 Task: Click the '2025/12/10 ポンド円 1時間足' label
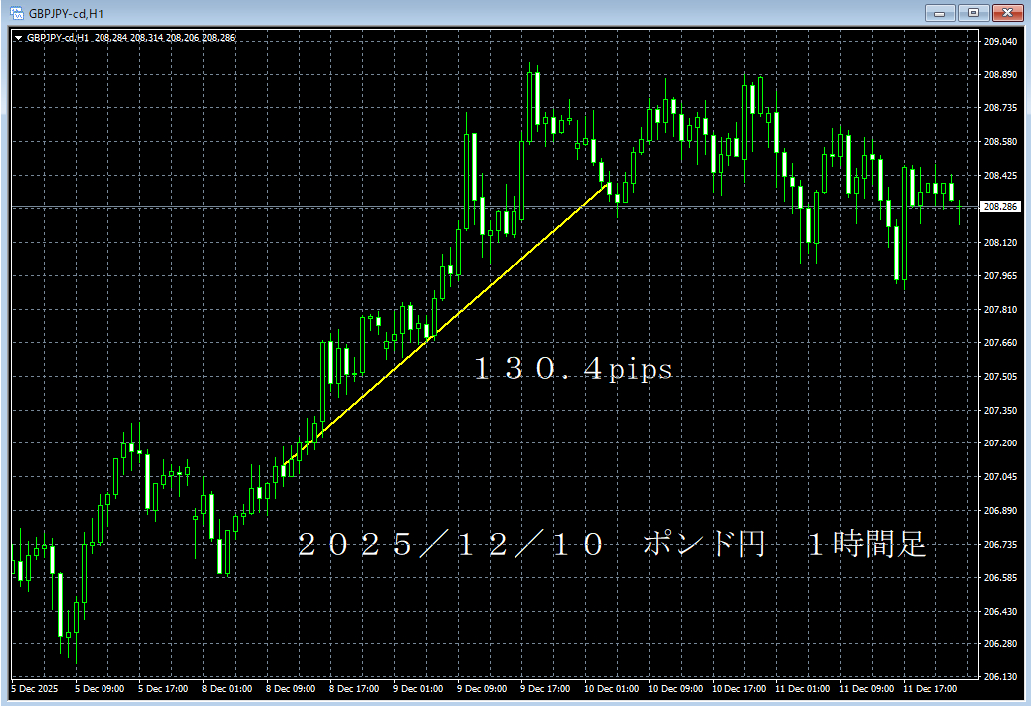point(611,545)
